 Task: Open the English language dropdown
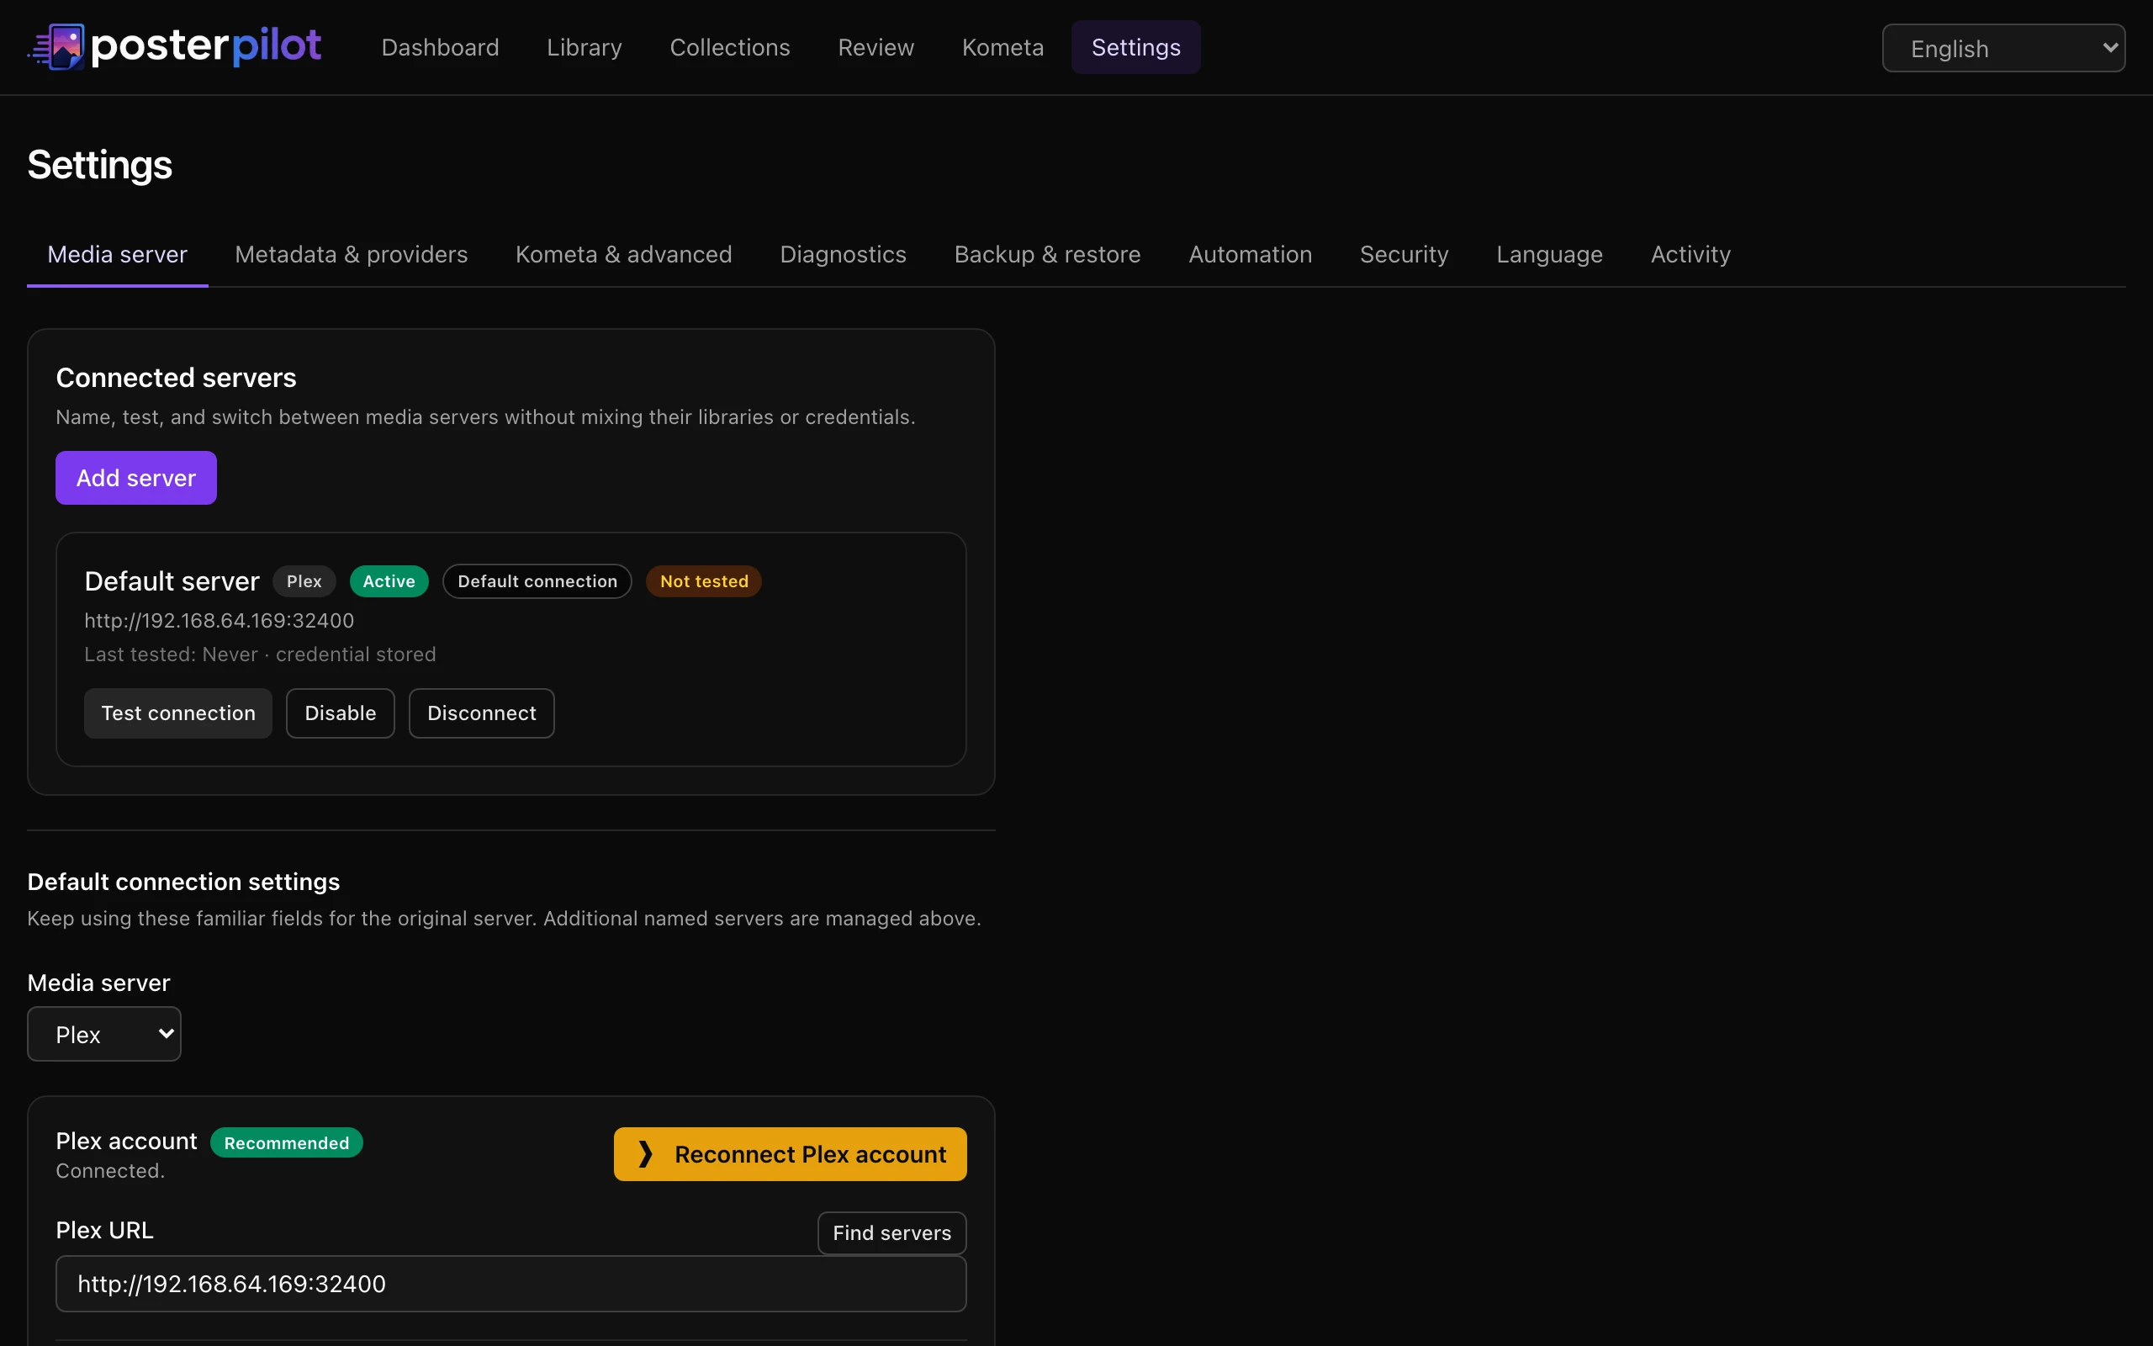coord(2003,48)
